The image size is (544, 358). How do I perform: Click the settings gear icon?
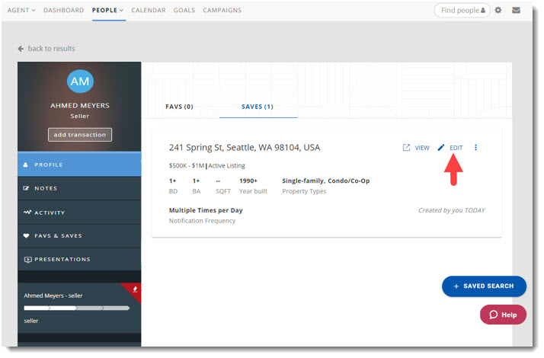(x=498, y=11)
